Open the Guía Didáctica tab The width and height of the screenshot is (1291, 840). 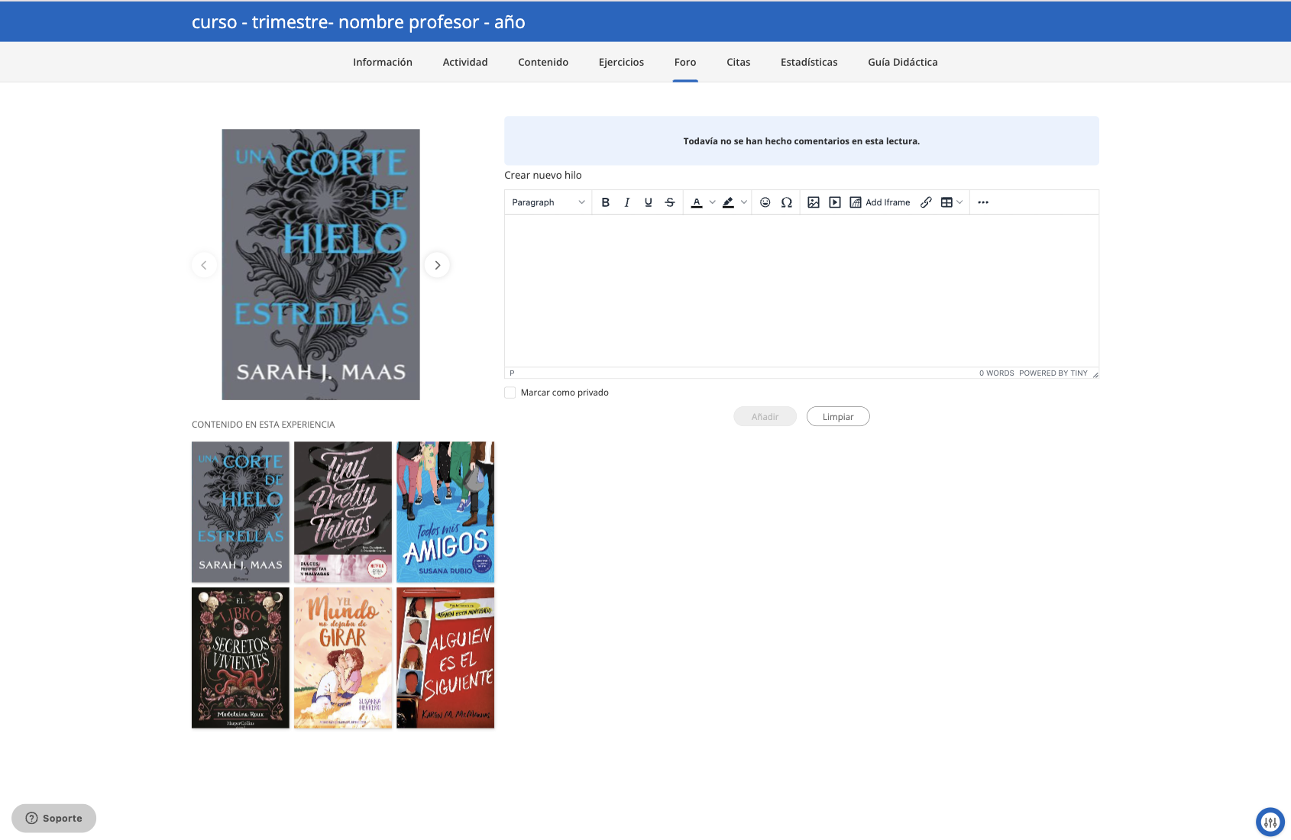pyautogui.click(x=903, y=62)
